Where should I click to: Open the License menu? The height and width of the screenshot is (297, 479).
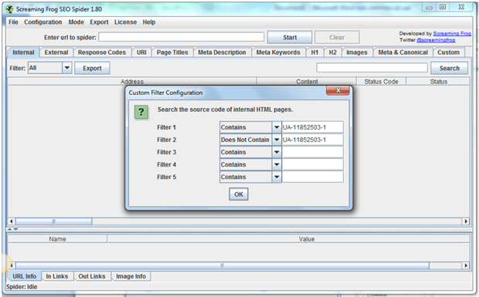[126, 22]
